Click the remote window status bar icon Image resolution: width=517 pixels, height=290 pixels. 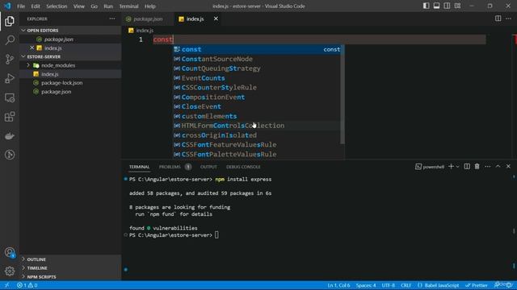click(6, 285)
